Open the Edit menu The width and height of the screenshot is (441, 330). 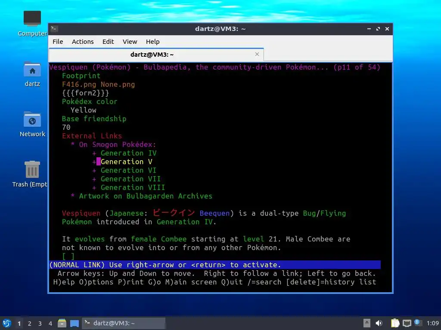[x=108, y=42]
